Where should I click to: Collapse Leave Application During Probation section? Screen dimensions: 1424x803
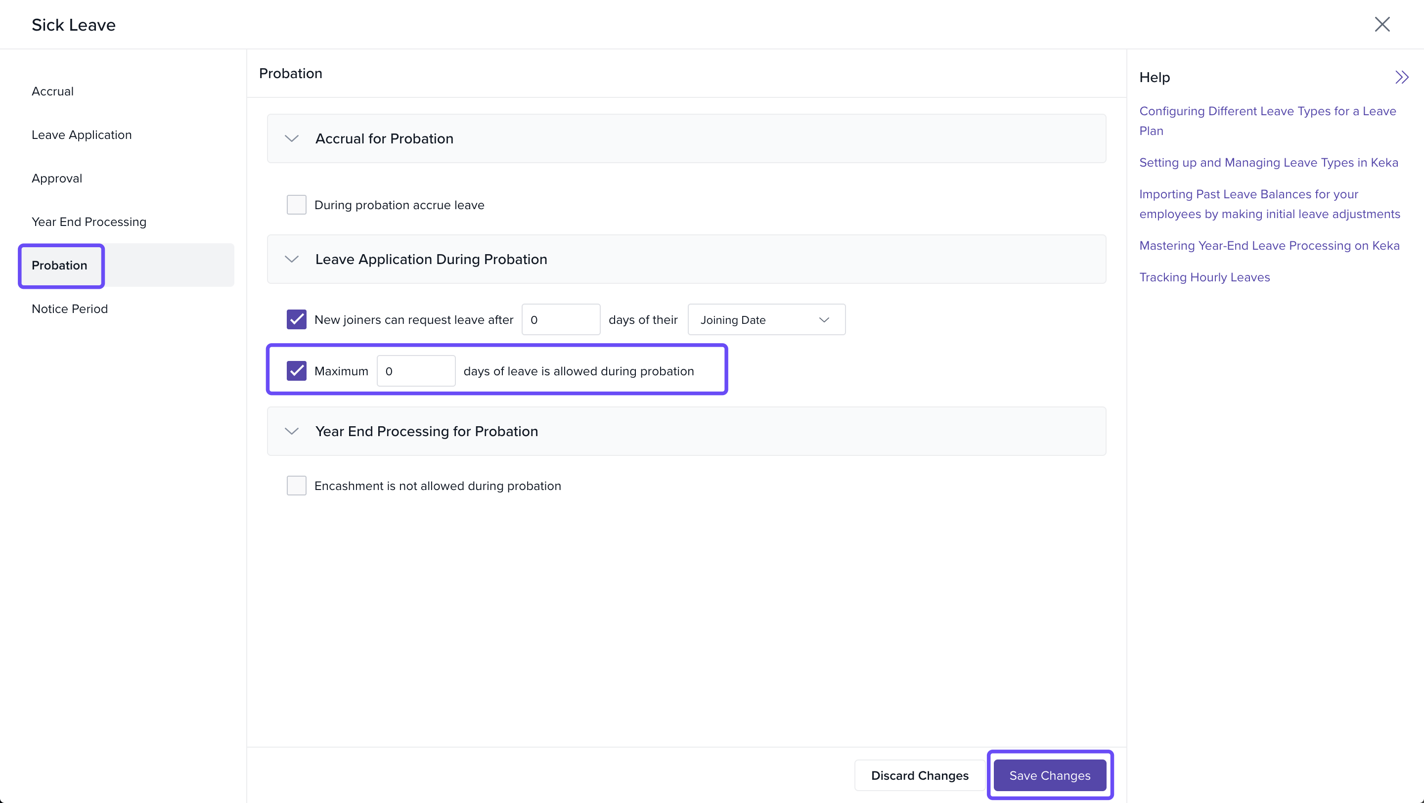(292, 259)
